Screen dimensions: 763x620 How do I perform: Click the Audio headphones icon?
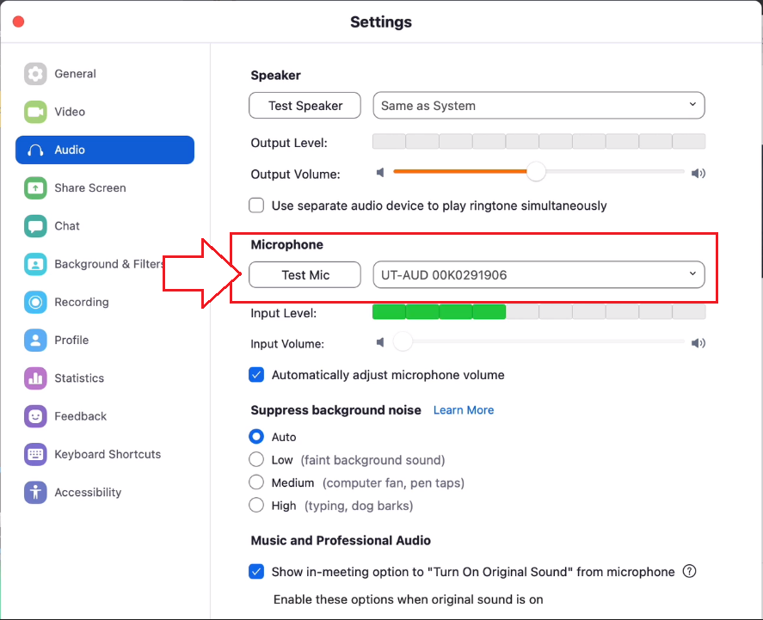coord(35,150)
